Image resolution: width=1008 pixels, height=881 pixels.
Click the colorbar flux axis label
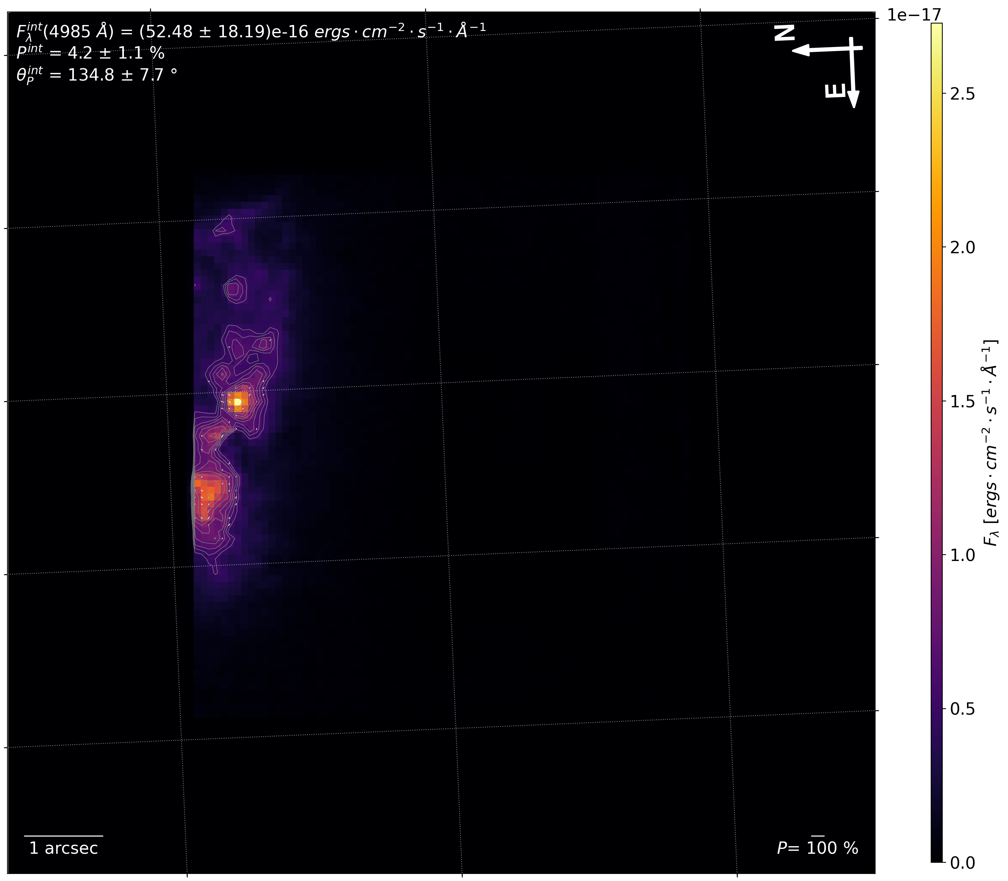(990, 442)
